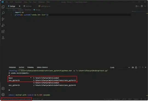Image resolution: width=148 pixels, height=101 pixels.
Task: Open the Go menu
Action: [x=30, y=2]
